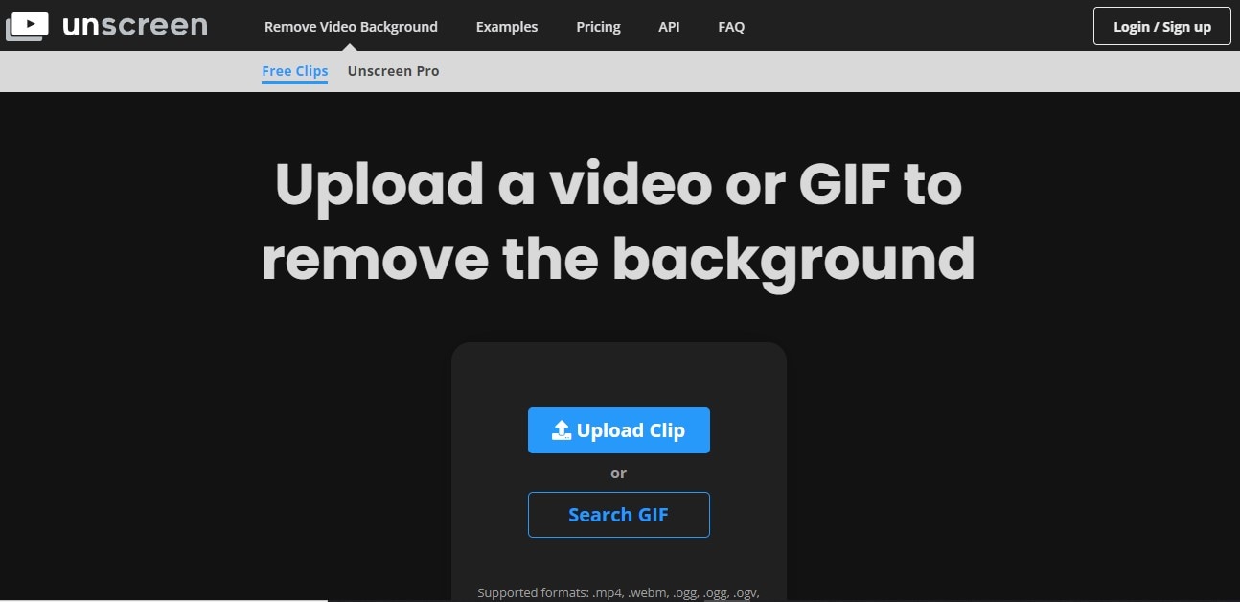1240x602 pixels.
Task: Click the Search GIF button
Action: tap(619, 515)
